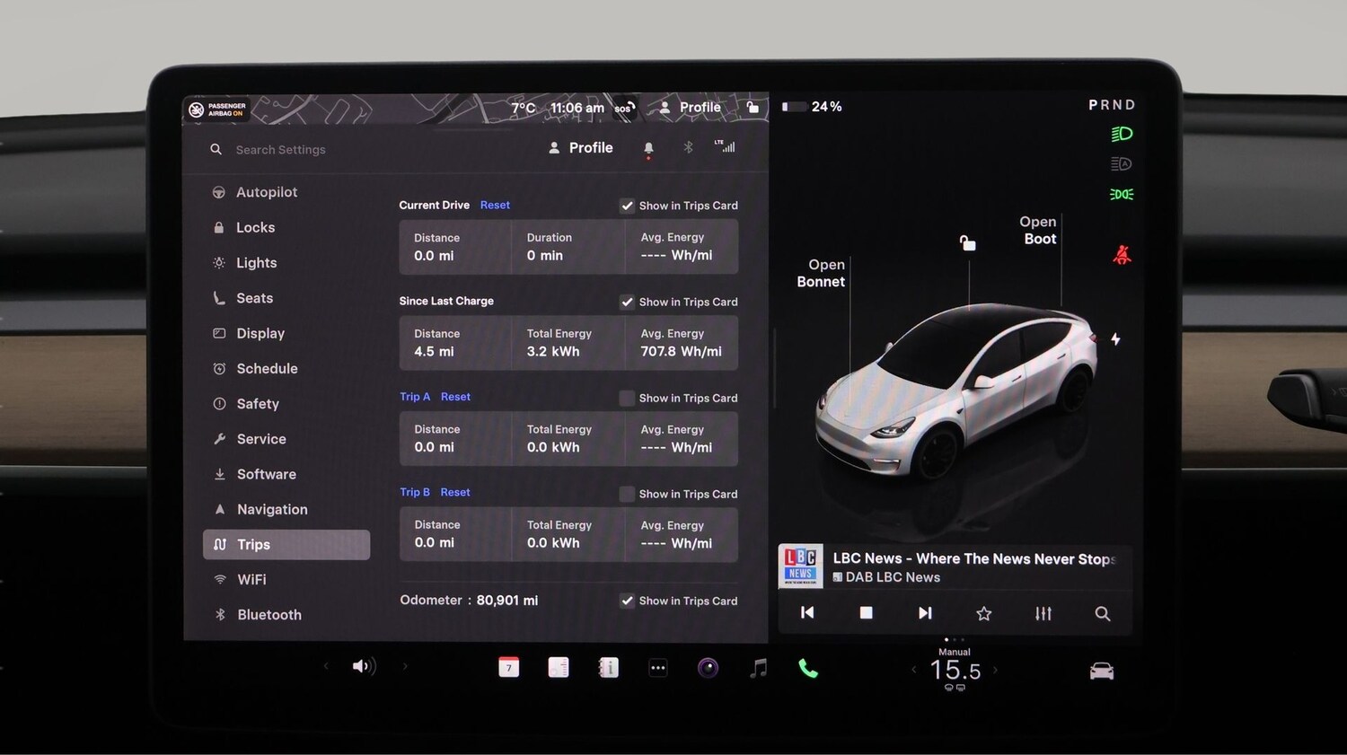Lower volume using the left chevron

[326, 666]
